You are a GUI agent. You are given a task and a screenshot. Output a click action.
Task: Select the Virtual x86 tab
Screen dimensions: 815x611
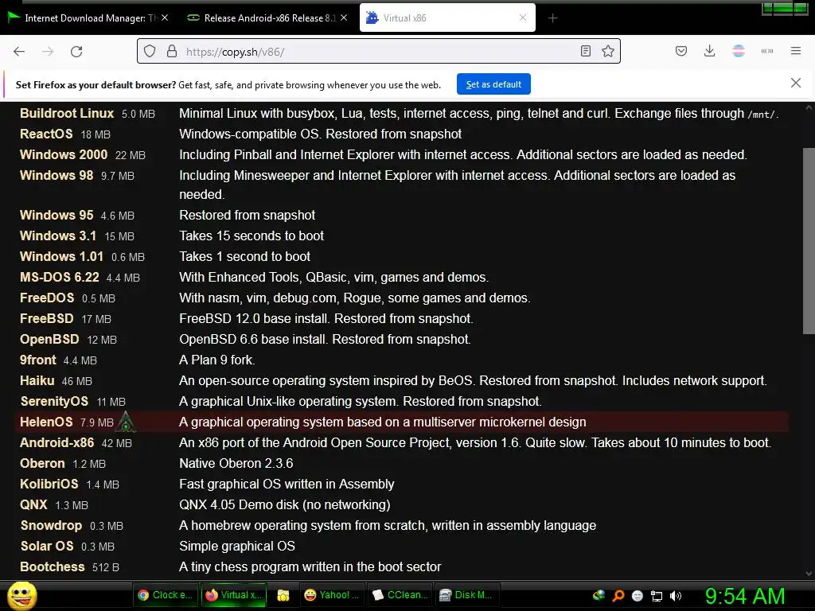pos(447,18)
